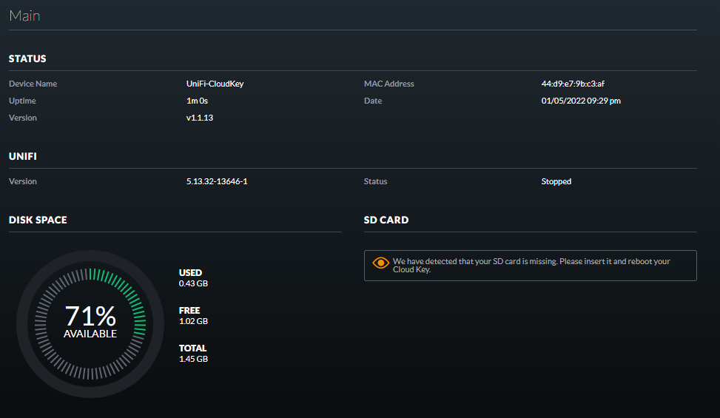The width and height of the screenshot is (720, 418).
Task: Click the STATUS section heading
Action: coord(27,58)
